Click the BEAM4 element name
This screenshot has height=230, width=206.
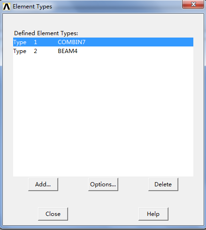tap(68, 51)
